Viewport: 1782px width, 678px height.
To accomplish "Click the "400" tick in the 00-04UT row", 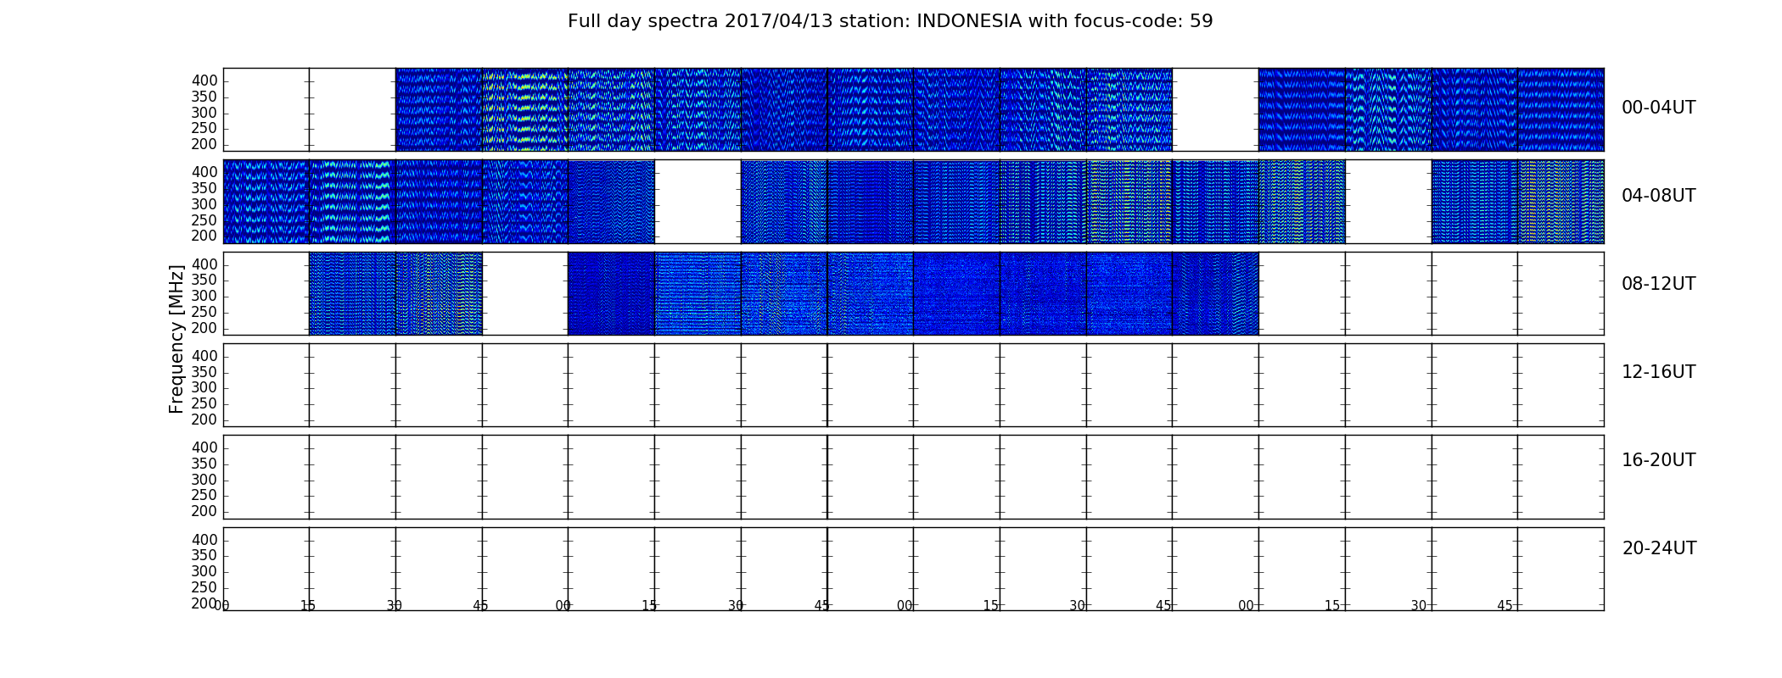I will [x=205, y=81].
